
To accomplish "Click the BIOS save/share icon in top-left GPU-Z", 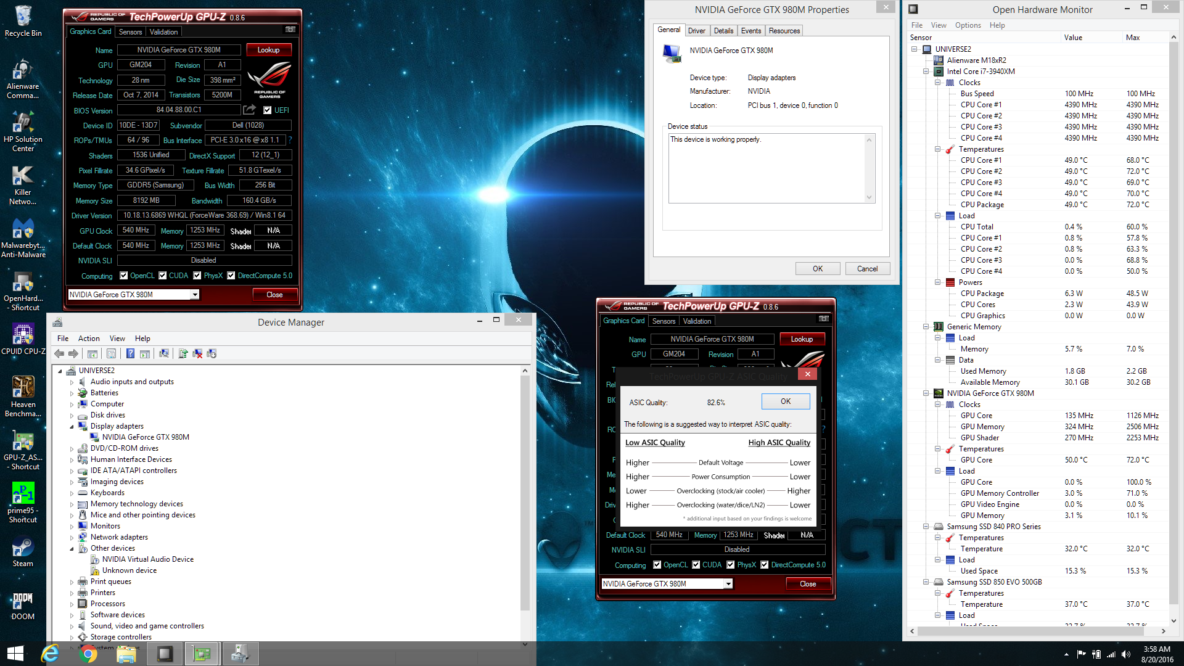I will [x=249, y=110].
